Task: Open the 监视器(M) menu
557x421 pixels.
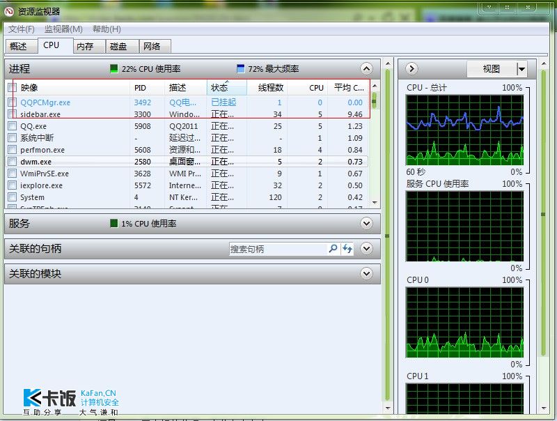Action: point(63,29)
